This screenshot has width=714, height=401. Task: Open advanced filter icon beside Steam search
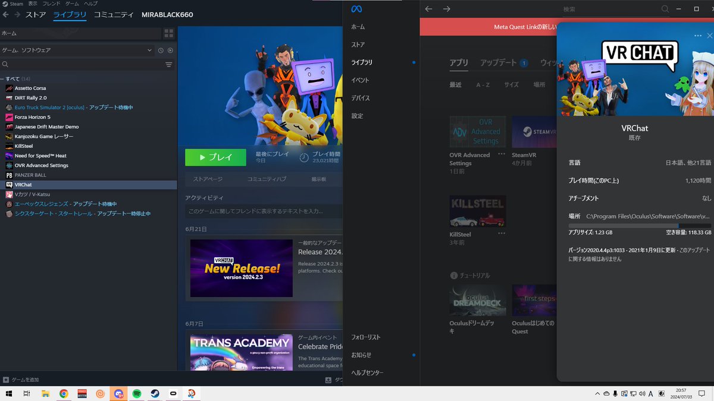[169, 64]
